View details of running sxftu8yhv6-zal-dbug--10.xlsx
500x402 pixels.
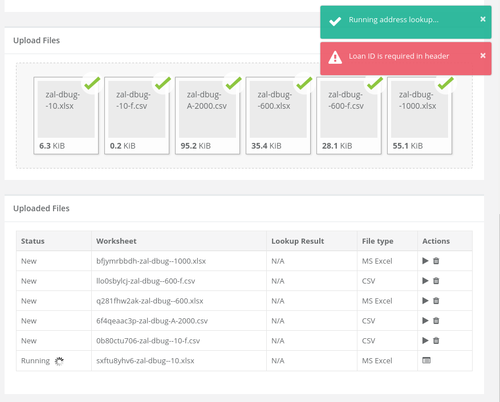426,360
